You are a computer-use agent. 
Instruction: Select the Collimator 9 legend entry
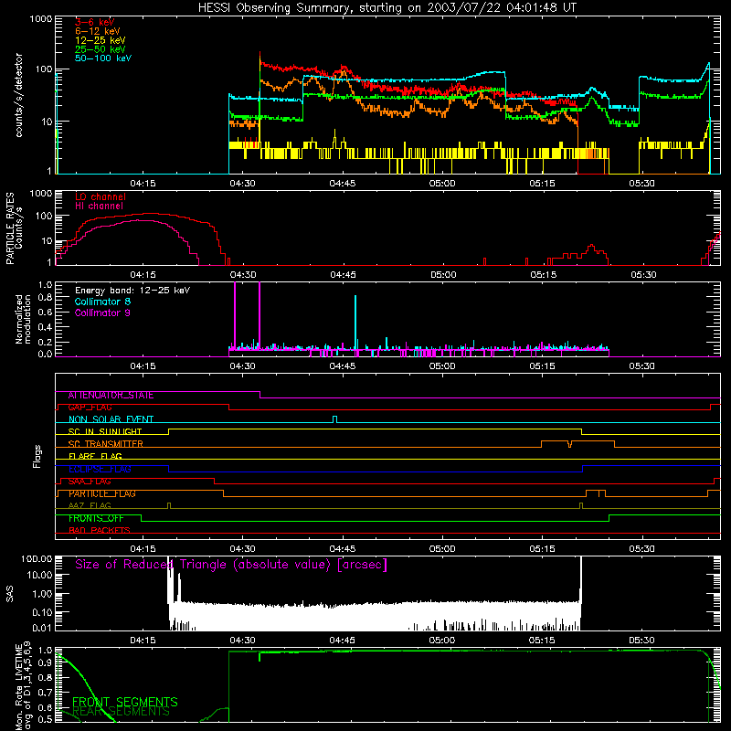(102, 313)
